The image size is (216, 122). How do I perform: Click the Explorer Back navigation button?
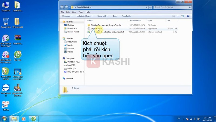point(62,7)
